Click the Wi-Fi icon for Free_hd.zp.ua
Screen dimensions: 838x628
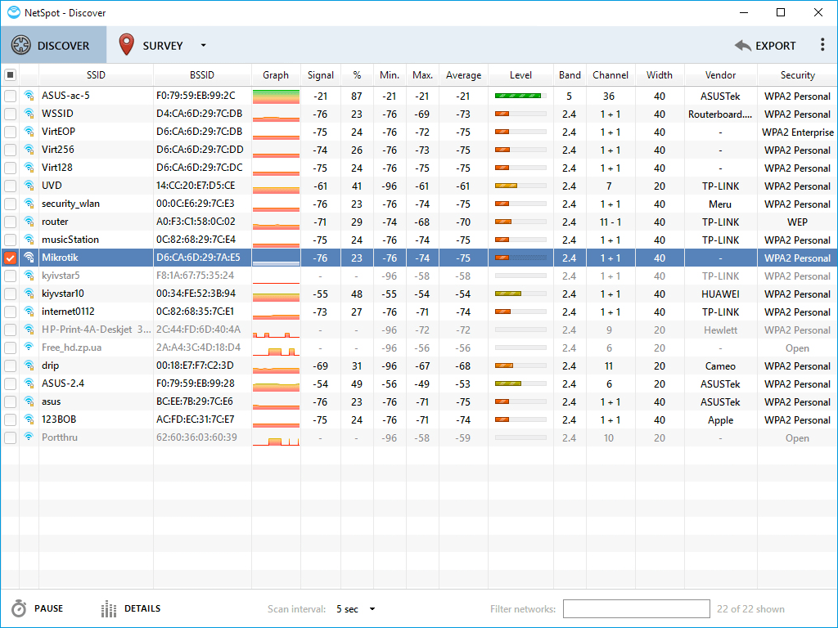click(x=29, y=348)
